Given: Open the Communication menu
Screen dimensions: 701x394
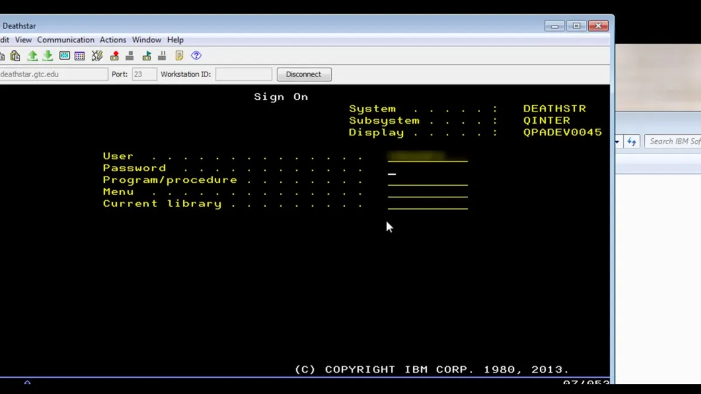Looking at the screenshot, I should (65, 40).
